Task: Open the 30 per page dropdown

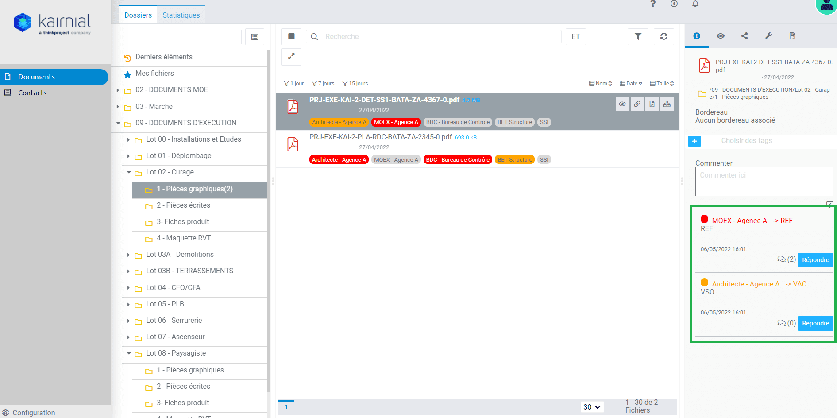Action: (592, 407)
